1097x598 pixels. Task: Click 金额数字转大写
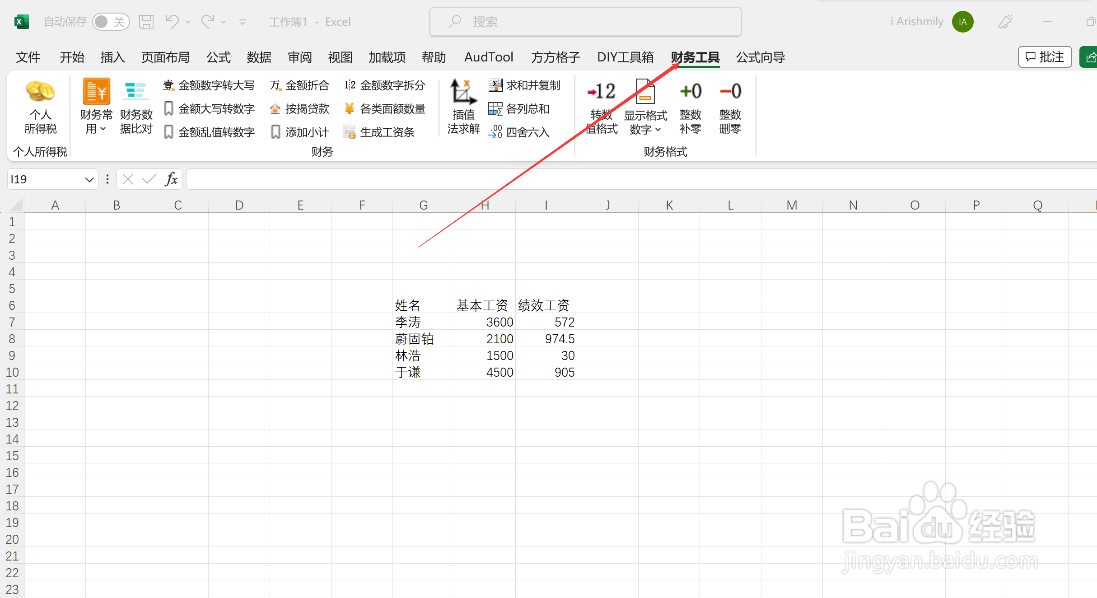click(x=209, y=85)
